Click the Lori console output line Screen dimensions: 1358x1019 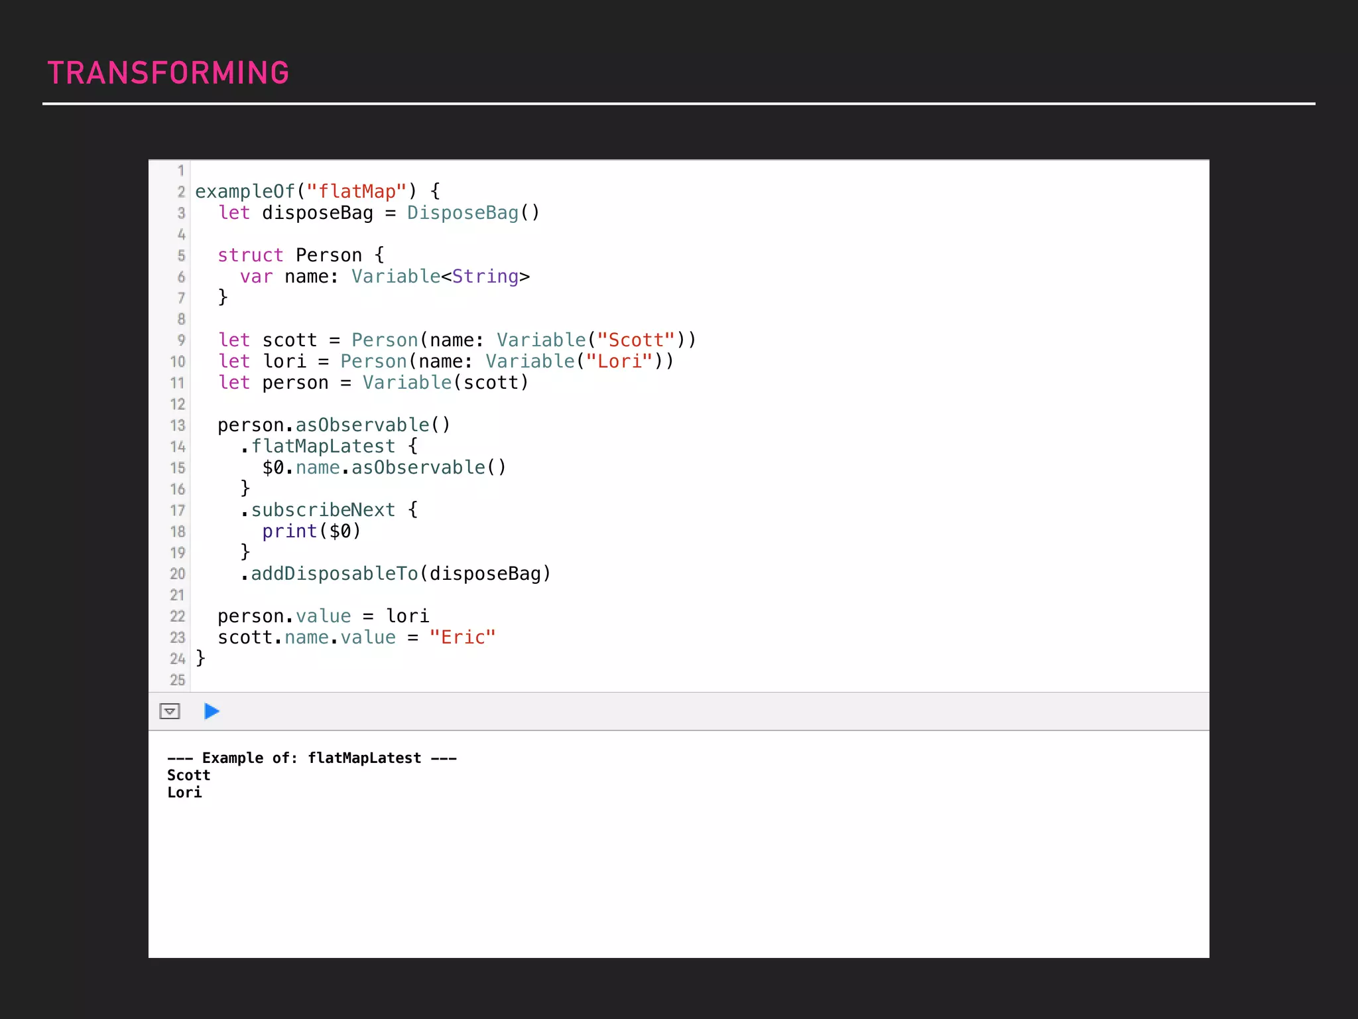click(x=184, y=792)
